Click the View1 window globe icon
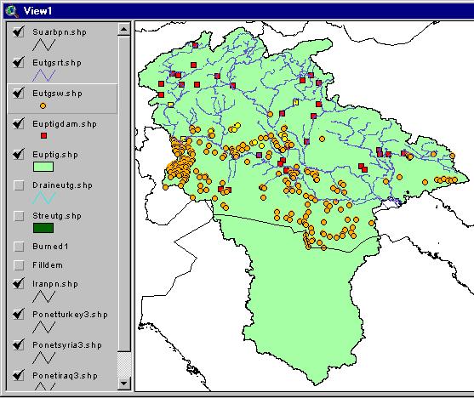This screenshot has height=398, width=474. pyautogui.click(x=12, y=11)
